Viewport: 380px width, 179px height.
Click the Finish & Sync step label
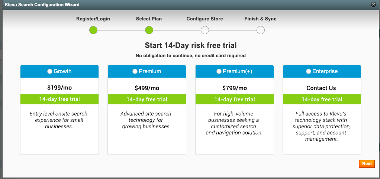pyautogui.click(x=260, y=19)
